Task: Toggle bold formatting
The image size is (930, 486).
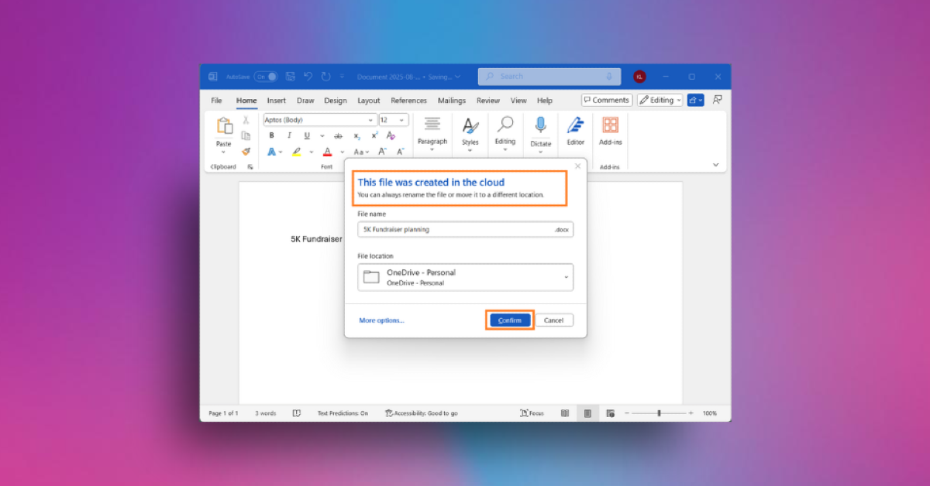Action: coord(271,136)
